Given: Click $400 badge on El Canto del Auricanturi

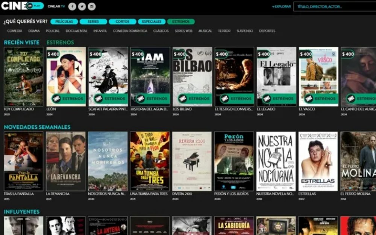Looking at the screenshot, I should (x=348, y=54).
